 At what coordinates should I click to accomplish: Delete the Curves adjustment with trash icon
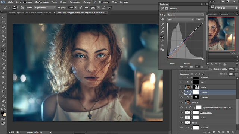click(202, 67)
